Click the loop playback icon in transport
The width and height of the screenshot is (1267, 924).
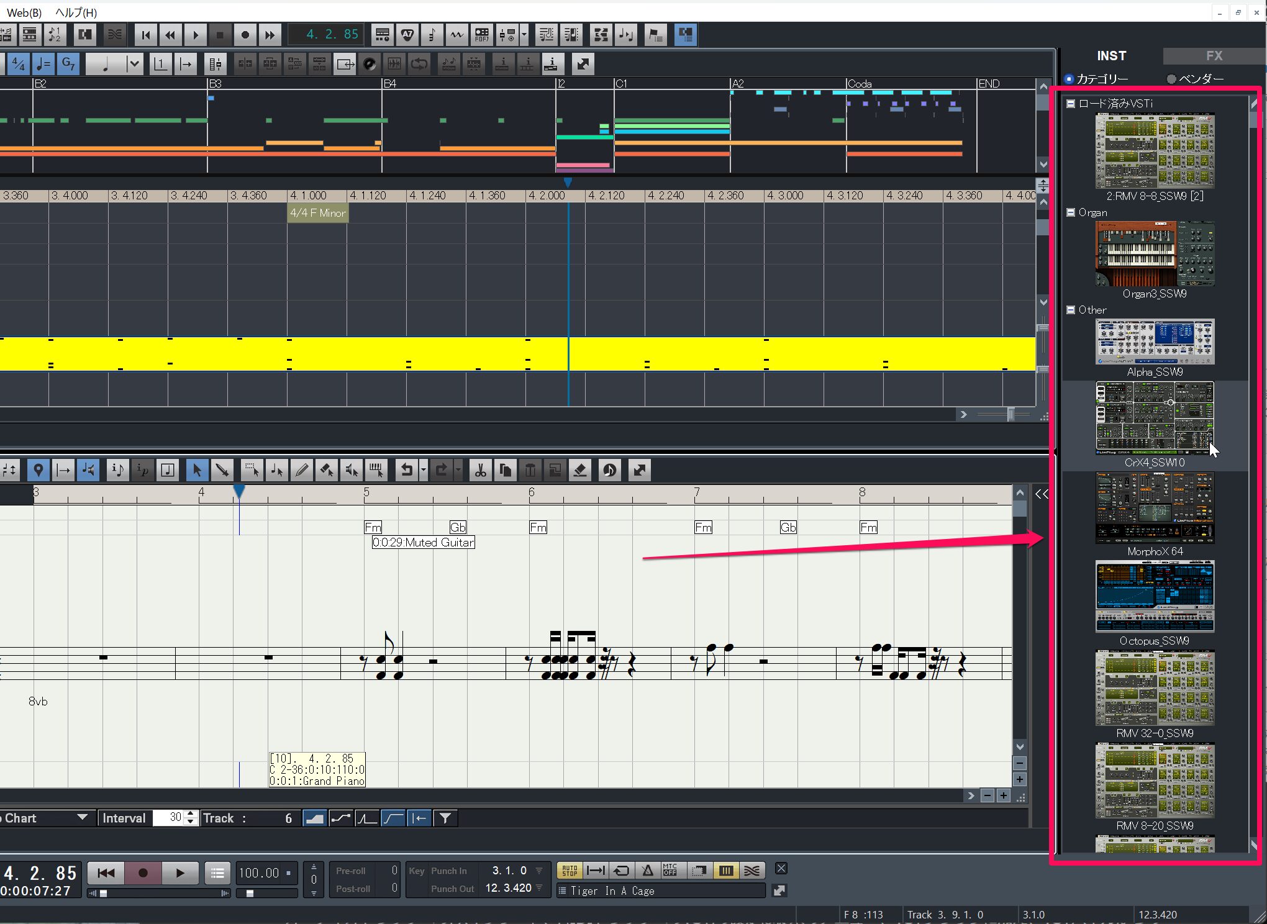coord(621,871)
